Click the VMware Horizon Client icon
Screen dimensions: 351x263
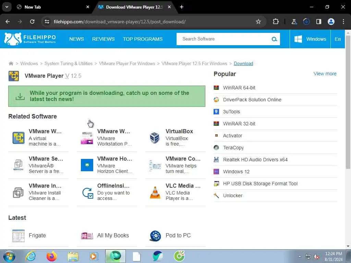(87, 165)
